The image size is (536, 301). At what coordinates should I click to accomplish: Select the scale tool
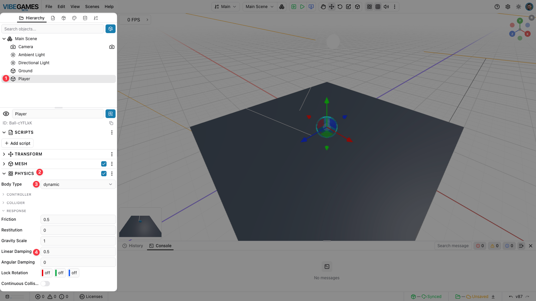pyautogui.click(x=349, y=7)
